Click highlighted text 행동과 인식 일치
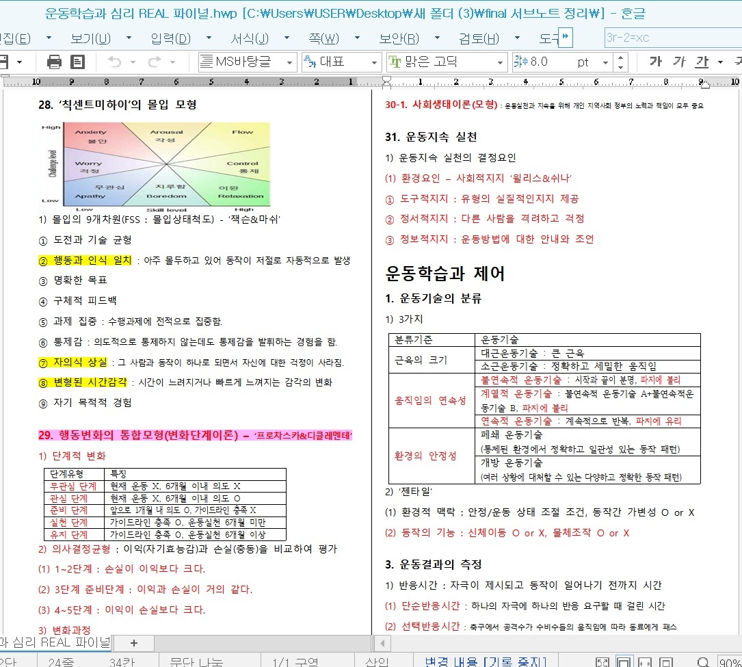This screenshot has width=742, height=667. pos(92,261)
